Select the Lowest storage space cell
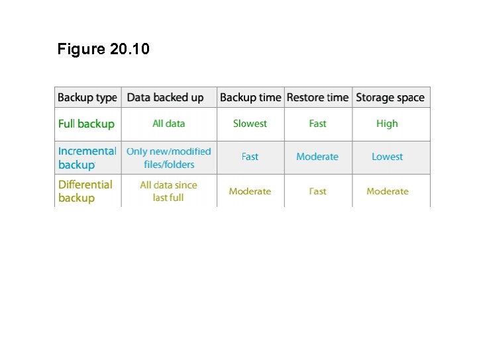The width and height of the screenshot is (477, 357). 388,157
